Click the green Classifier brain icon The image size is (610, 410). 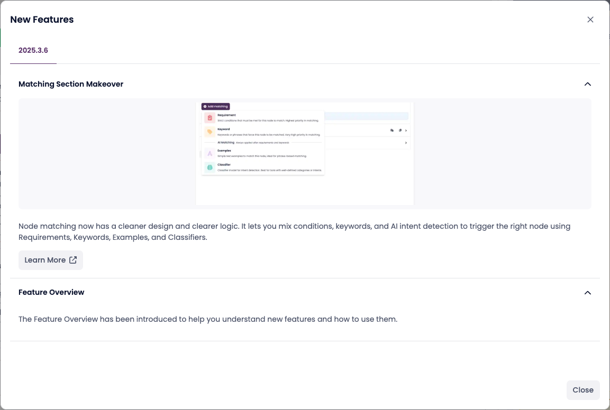click(210, 167)
